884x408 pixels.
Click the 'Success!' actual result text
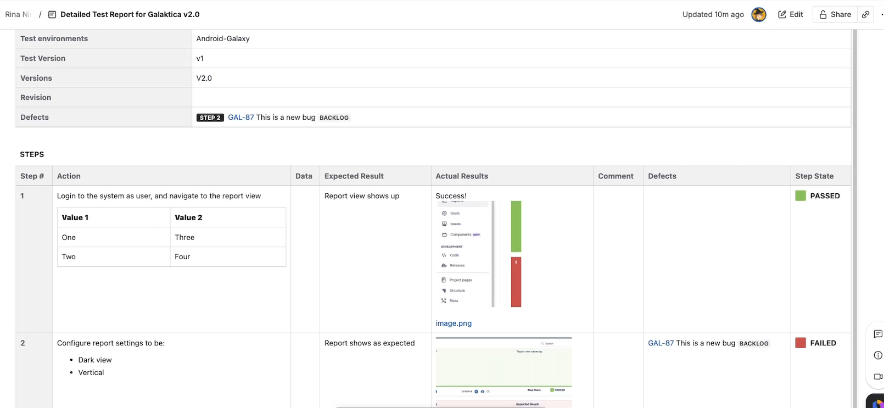point(451,196)
